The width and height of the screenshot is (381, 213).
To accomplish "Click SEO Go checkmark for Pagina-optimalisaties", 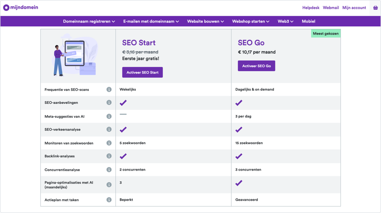I will pyautogui.click(x=239, y=183).
